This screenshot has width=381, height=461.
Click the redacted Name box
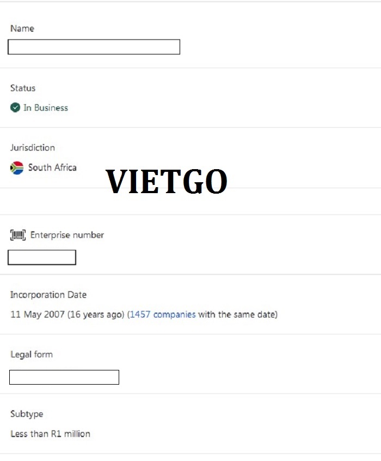[94, 47]
